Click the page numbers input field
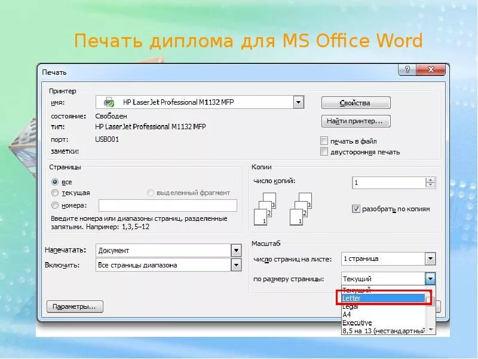This screenshot has width=478, height=359. pyautogui.click(x=168, y=205)
